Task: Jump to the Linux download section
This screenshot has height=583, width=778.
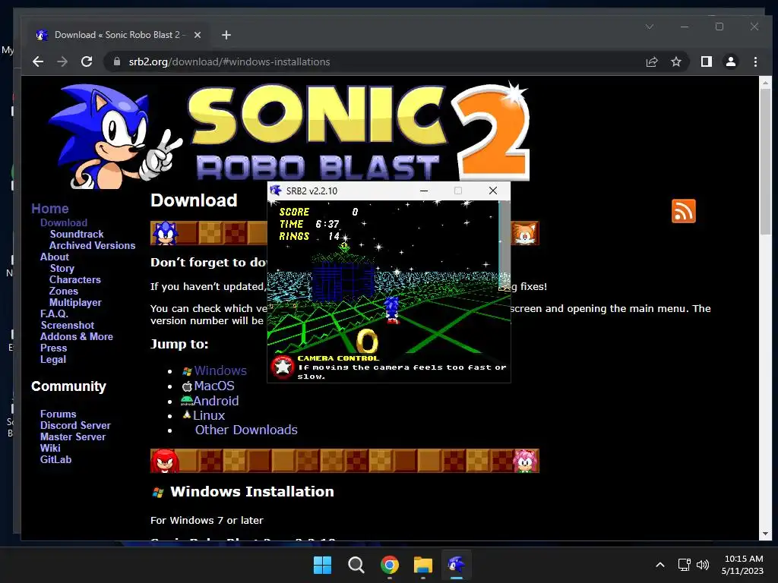Action: click(209, 415)
